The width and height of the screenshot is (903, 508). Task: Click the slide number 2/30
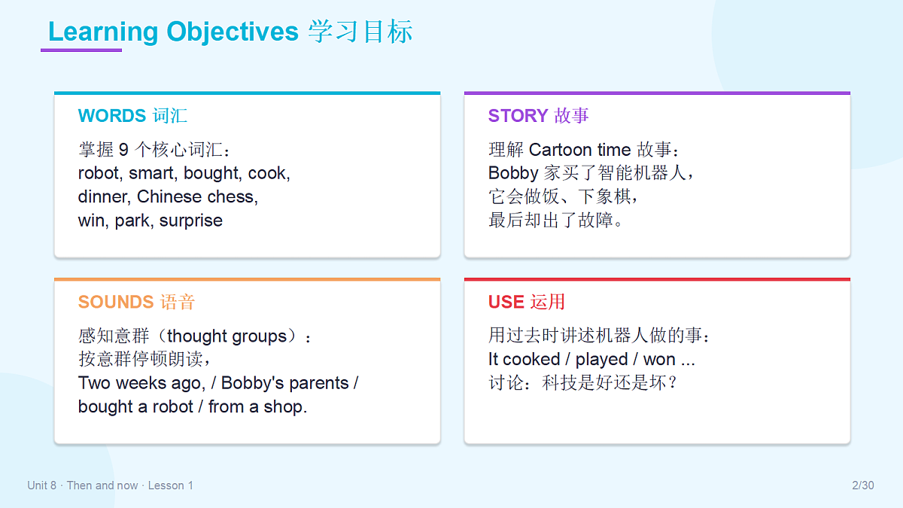[x=863, y=485]
